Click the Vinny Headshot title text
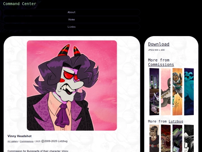 [x=19, y=136]
